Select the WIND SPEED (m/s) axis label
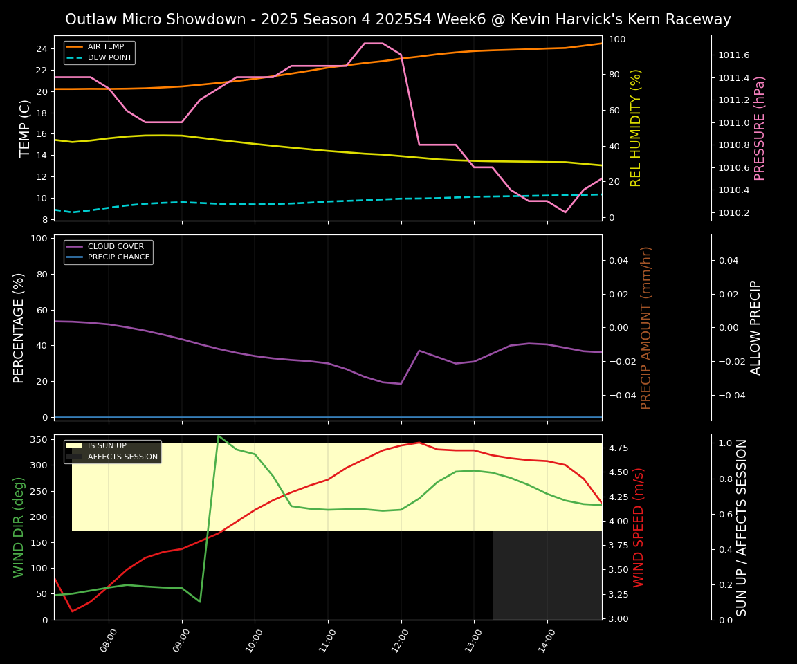797x664 pixels. 639,527
